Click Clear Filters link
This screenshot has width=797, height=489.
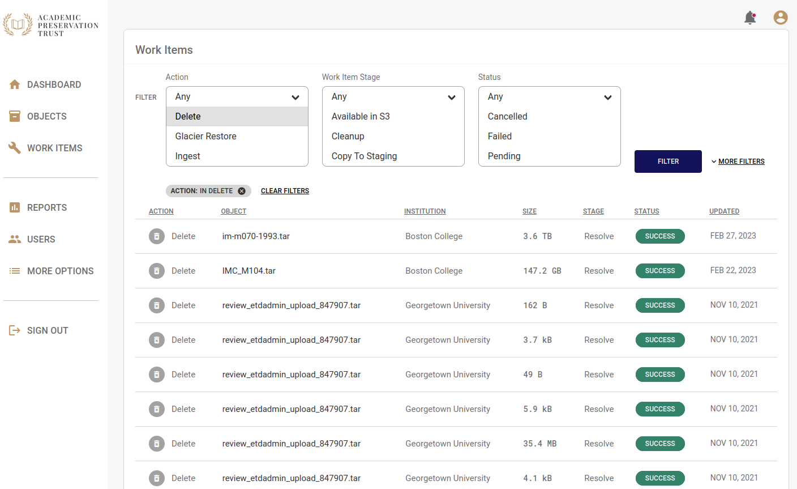tap(285, 191)
